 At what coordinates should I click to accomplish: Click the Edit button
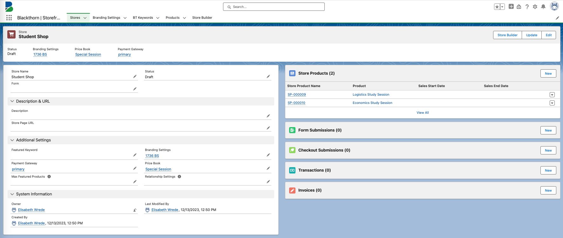tap(549, 35)
